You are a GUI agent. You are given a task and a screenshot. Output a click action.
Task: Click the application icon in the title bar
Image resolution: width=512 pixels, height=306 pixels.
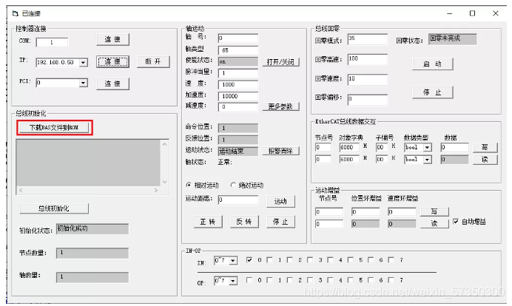coord(16,13)
